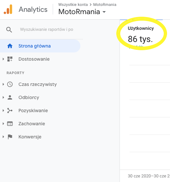This screenshot has height=182, width=170.
Task: Open the MotoRmania account dropdown arrow
Action: click(104, 12)
